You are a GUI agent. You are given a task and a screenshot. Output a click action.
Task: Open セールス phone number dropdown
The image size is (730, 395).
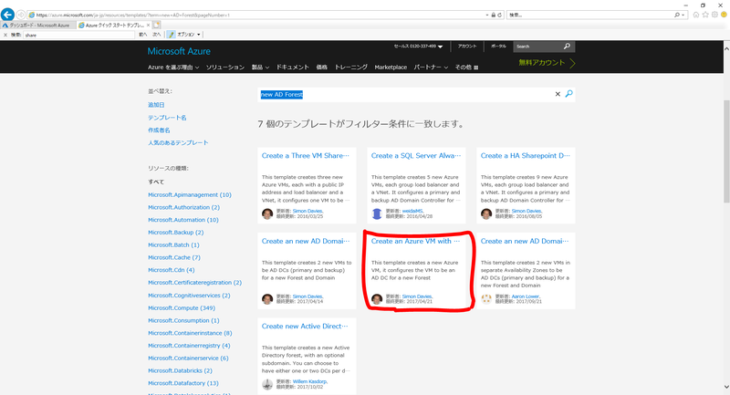[x=418, y=47]
